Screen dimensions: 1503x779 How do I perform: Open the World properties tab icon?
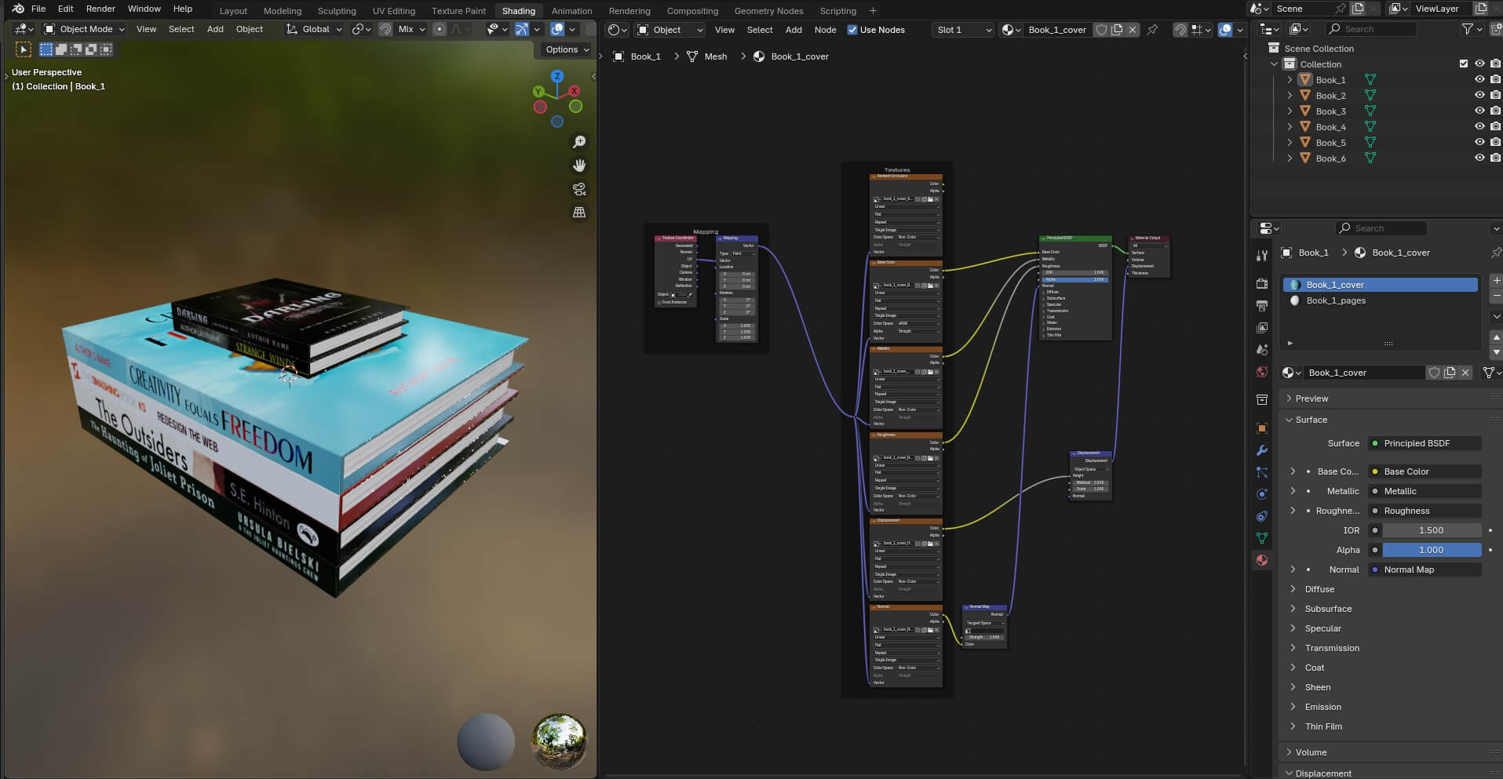click(1262, 372)
